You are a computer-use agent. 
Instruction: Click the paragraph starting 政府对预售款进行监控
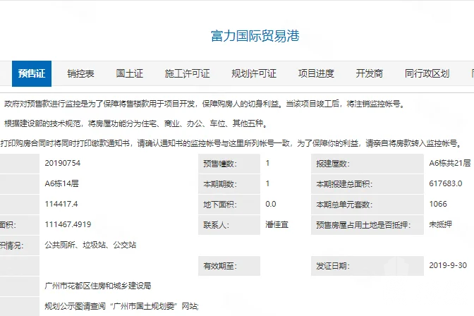(x=205, y=104)
